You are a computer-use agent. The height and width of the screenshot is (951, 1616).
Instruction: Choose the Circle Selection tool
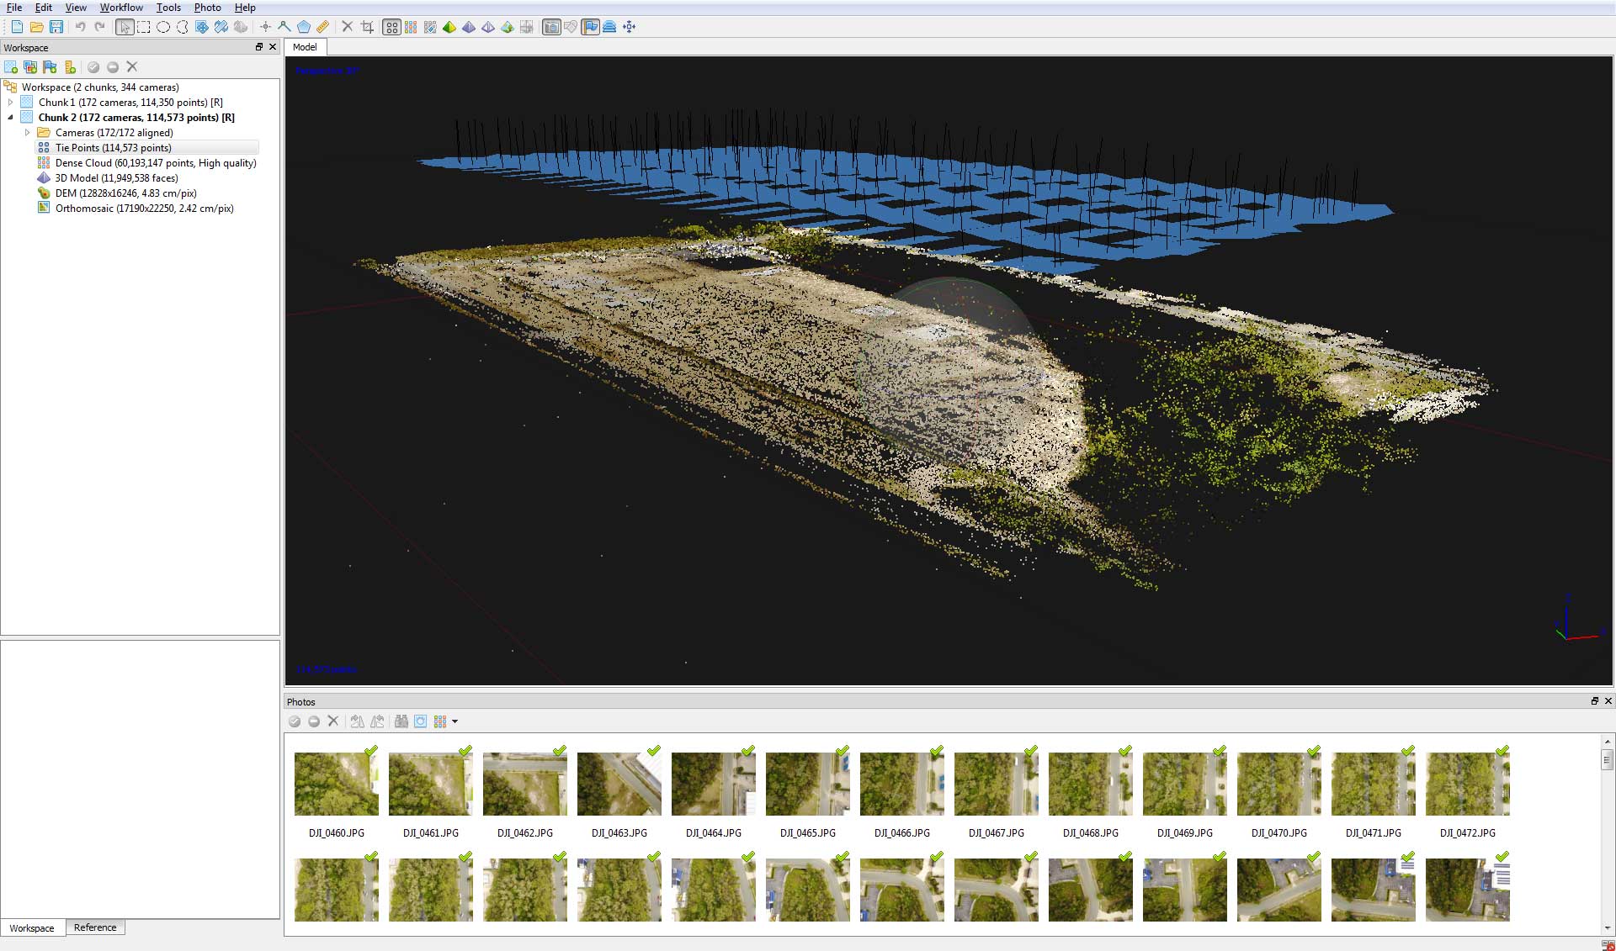[163, 27]
